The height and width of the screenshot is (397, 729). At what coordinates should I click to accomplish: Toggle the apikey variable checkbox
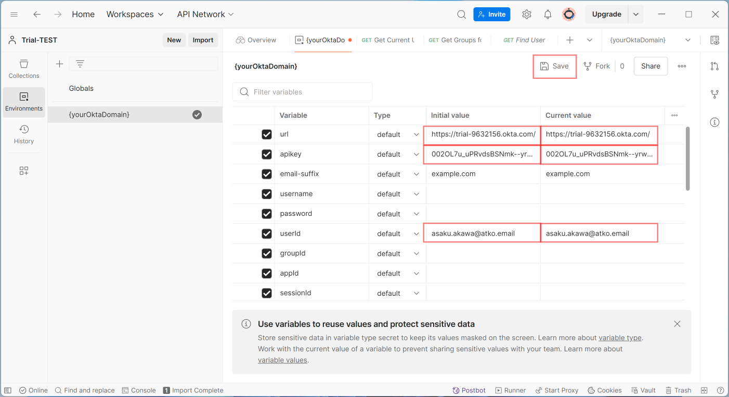[x=267, y=154]
